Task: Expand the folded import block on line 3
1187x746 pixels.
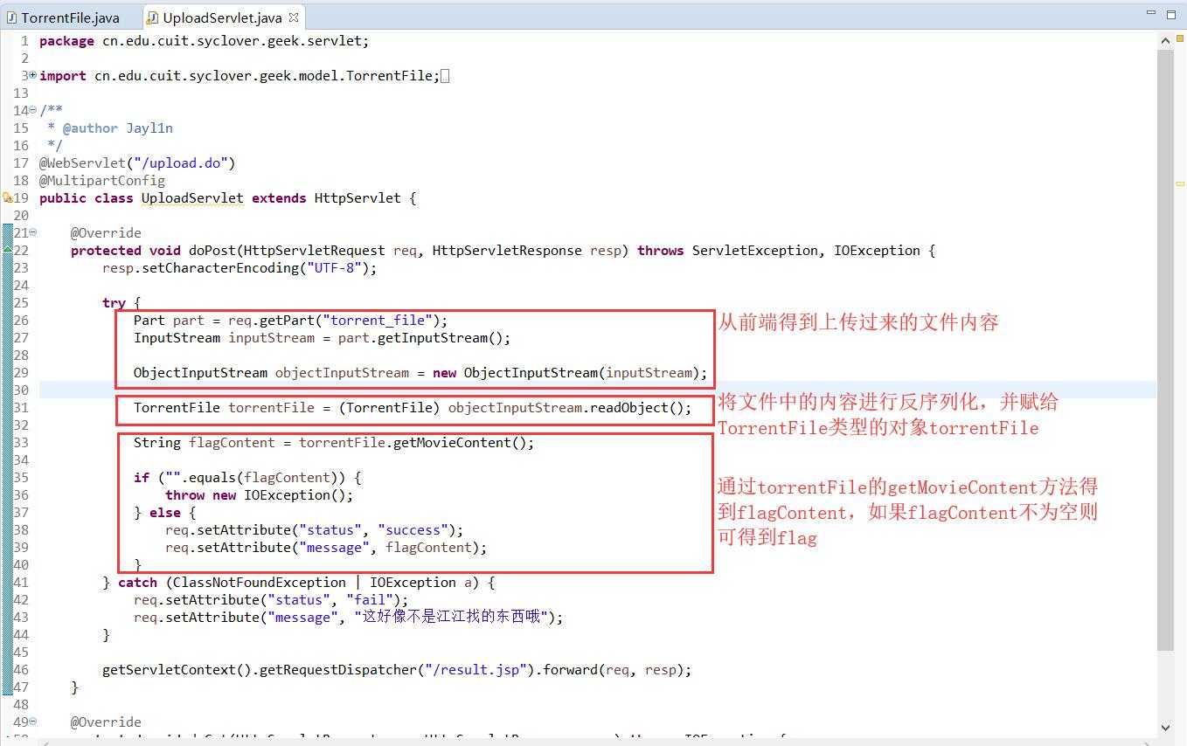Action: click(x=33, y=75)
